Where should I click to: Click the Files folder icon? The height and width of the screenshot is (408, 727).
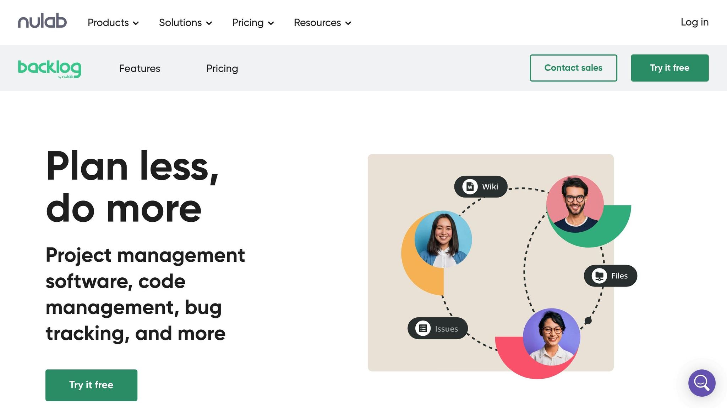(599, 276)
